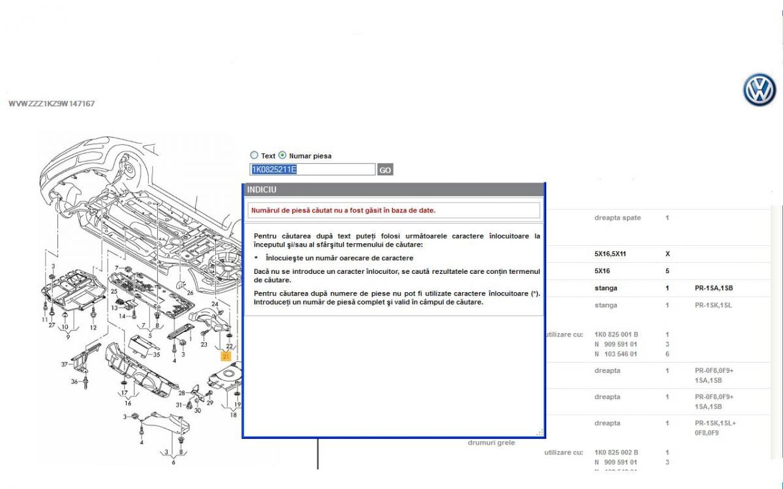Click the dreapta spate table row
This screenshot has height=489, width=783.
(x=652, y=218)
